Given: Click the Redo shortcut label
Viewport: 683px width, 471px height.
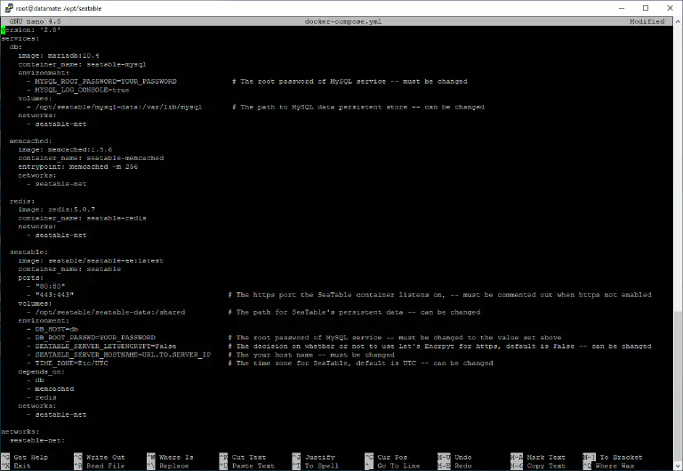Looking at the screenshot, I should 463,466.
